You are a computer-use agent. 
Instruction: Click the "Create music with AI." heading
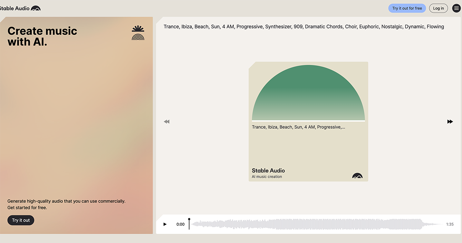pyautogui.click(x=42, y=36)
